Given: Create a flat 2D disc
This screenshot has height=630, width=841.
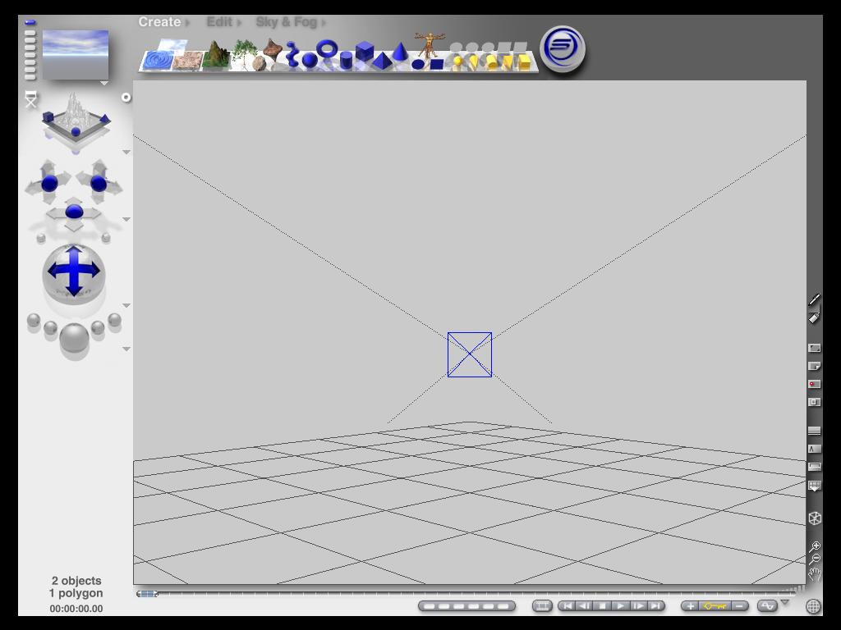Looking at the screenshot, I should (418, 64).
